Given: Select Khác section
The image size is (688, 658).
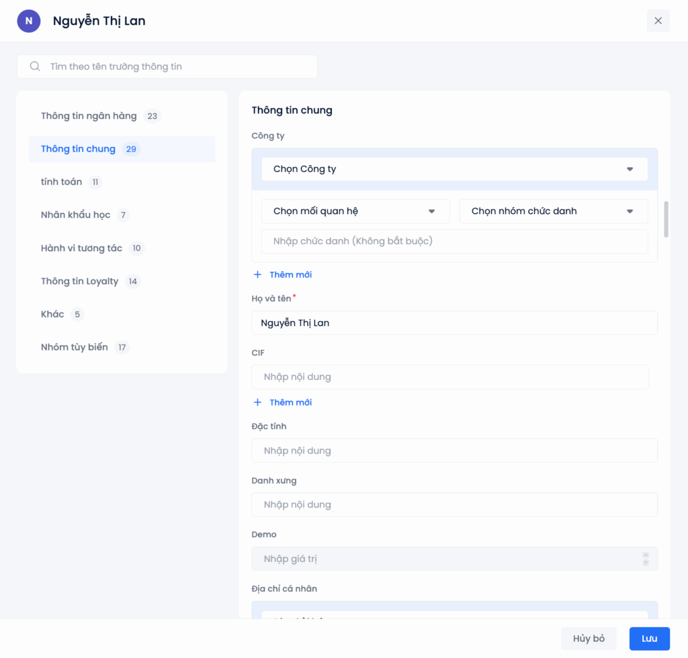Looking at the screenshot, I should (122, 314).
